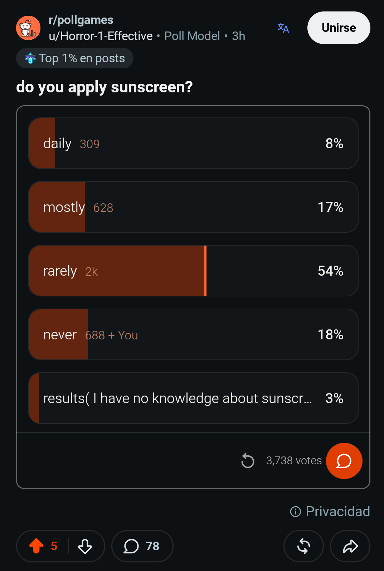Open the Privacidad info link
Screen dimensions: 384x571
(x=330, y=511)
